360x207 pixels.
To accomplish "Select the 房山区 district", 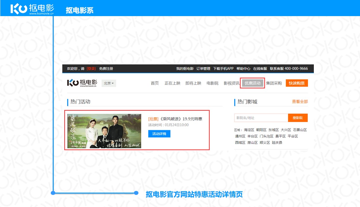I will point(252,143).
